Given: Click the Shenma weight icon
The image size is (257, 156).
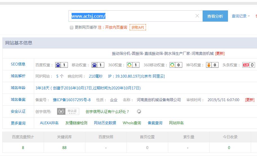Looking at the screenshot, I should 209,65.
